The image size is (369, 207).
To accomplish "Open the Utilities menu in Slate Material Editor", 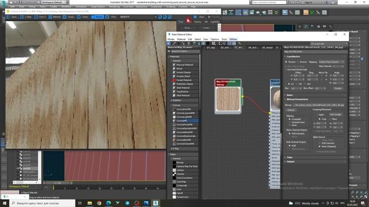I will (233, 39).
